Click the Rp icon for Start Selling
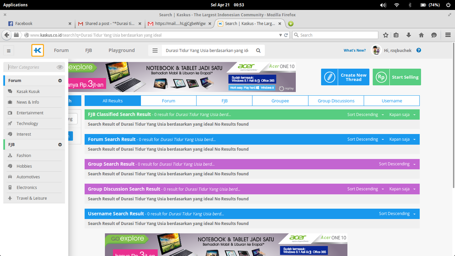The width and height of the screenshot is (455, 256). (381, 77)
